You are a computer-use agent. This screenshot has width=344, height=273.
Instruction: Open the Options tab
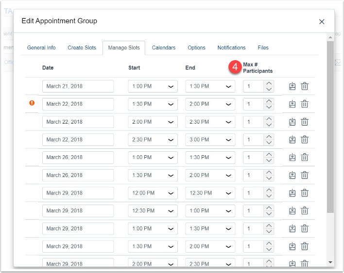click(196, 48)
